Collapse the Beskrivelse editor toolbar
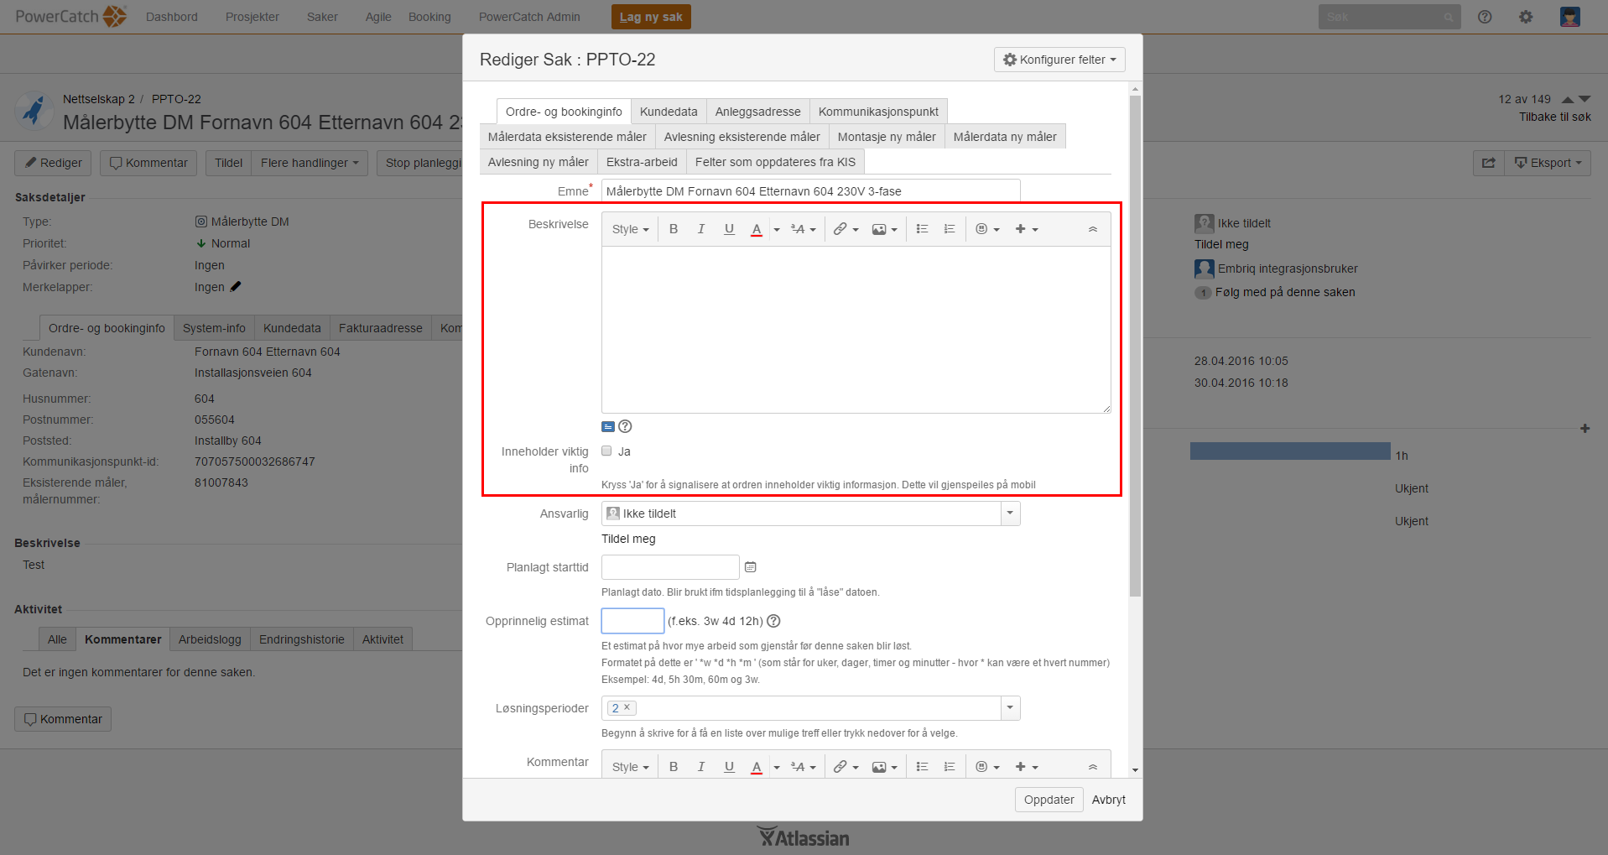1608x855 pixels. 1093,229
